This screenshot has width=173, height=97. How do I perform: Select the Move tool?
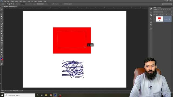[x=2, y=10]
